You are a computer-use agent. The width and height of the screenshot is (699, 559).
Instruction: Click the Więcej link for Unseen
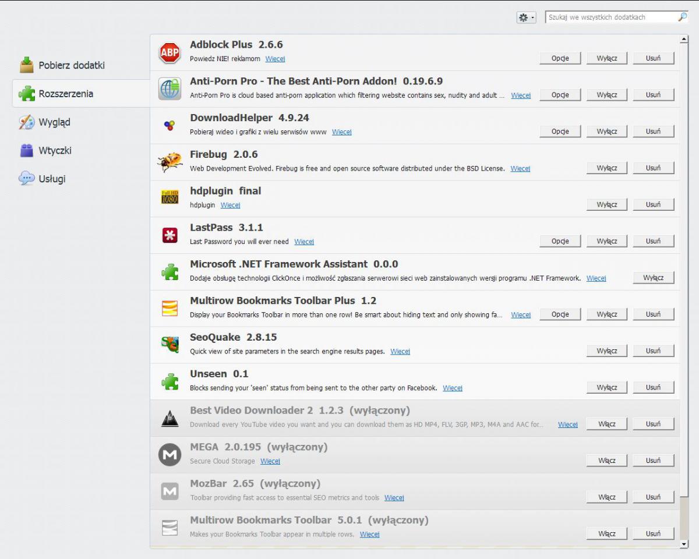point(453,388)
